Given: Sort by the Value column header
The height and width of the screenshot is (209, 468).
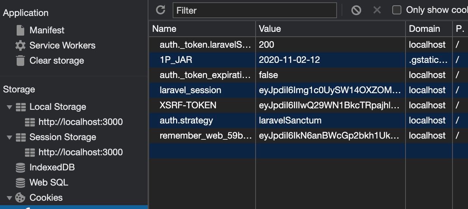Looking at the screenshot, I should click(x=331, y=29).
